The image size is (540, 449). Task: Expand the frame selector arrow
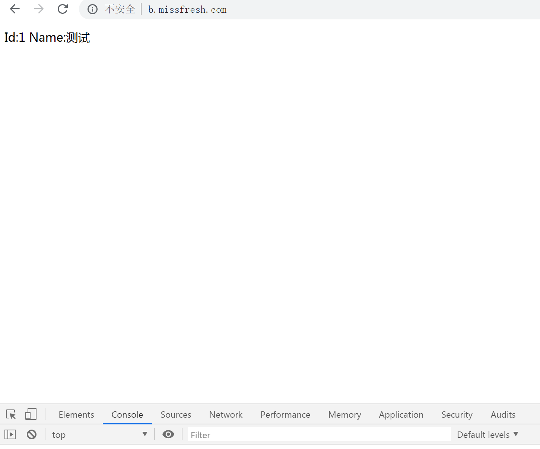(x=145, y=434)
